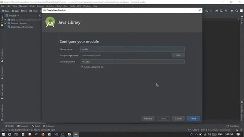Open File Explorer from the taskbar
Screen dimensions: 244x137
69,134
